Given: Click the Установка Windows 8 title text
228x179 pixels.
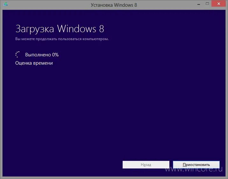Looking at the screenshot, I should (x=114, y=5).
